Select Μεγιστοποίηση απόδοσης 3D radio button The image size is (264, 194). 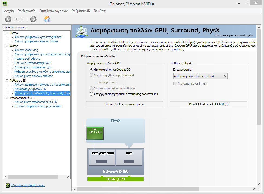coord(92,69)
